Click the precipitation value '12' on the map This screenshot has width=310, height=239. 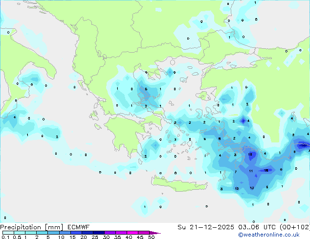(237, 189)
